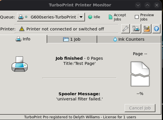Viewport: 163px width, 120px height.
Task: Expand the Queue dropdown arrow
Action: tap(81, 17)
